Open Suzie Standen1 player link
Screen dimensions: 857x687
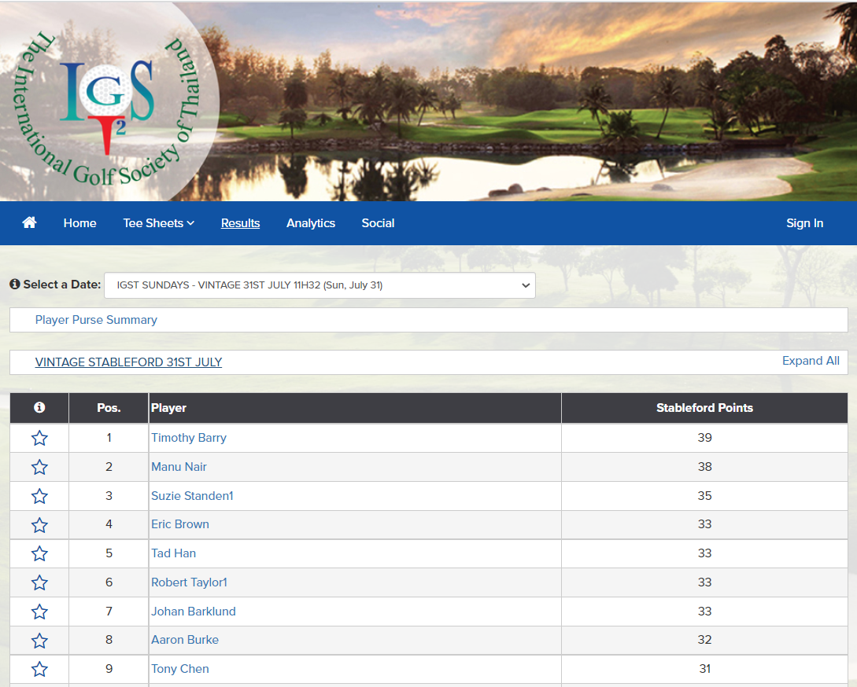192,495
